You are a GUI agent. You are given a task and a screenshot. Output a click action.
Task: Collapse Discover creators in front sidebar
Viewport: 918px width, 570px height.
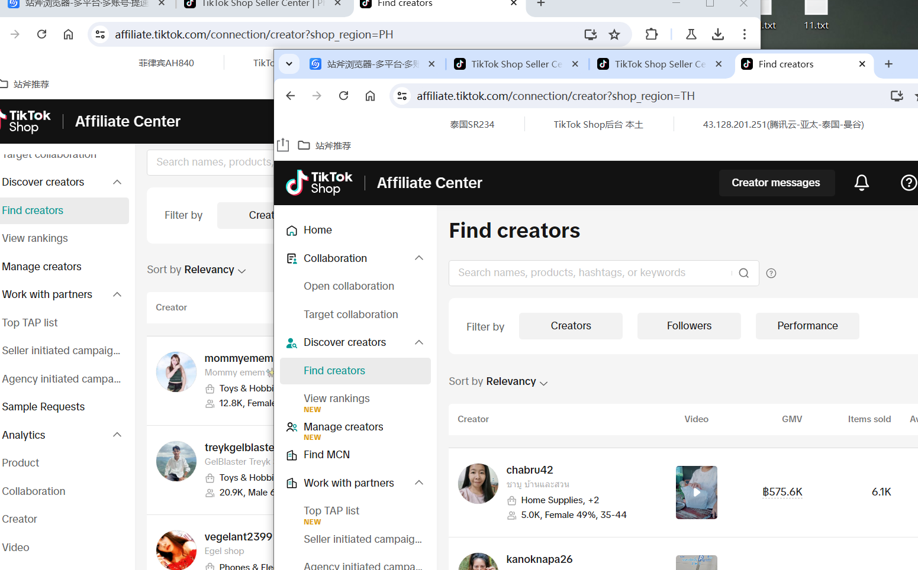click(x=419, y=342)
